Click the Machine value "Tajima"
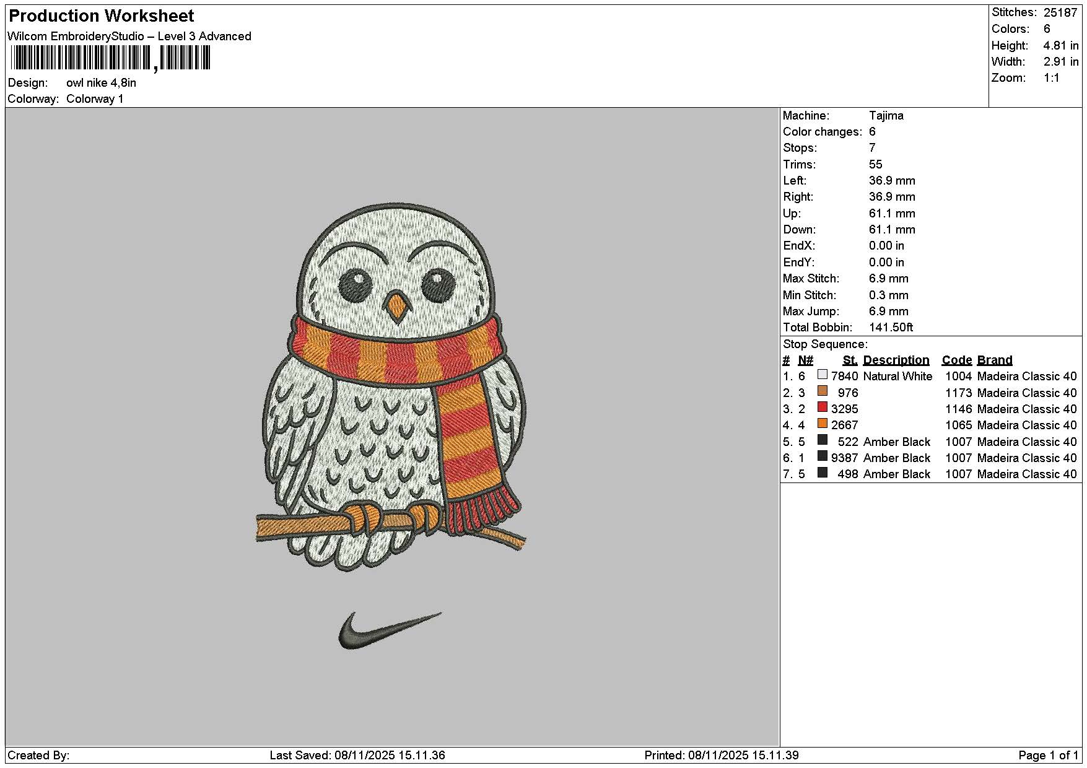This screenshot has height=768, width=1087. (x=886, y=116)
